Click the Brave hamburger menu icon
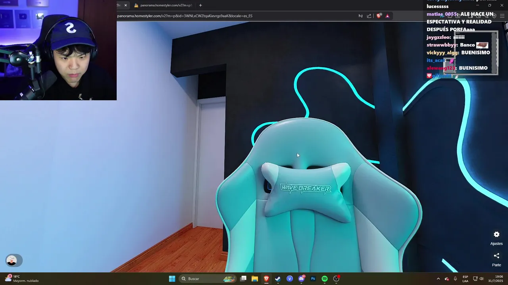The height and width of the screenshot is (285, 508). click(x=502, y=16)
